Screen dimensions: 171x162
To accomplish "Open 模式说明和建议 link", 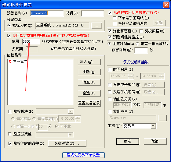I will [136, 62].
